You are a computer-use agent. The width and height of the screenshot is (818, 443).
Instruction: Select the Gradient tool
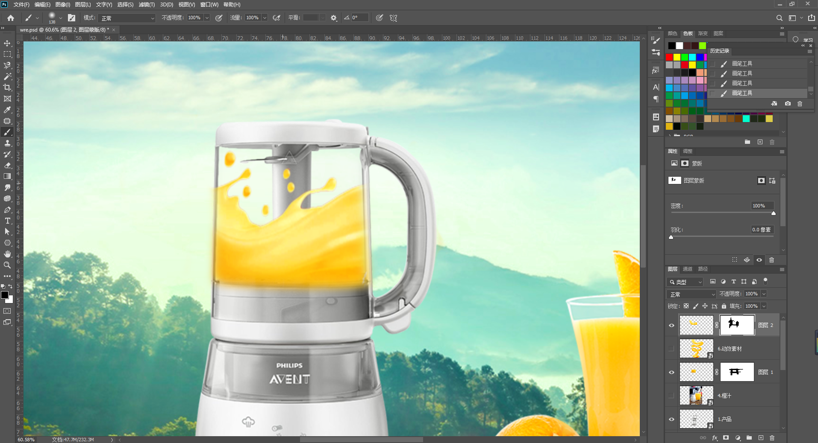(7, 176)
